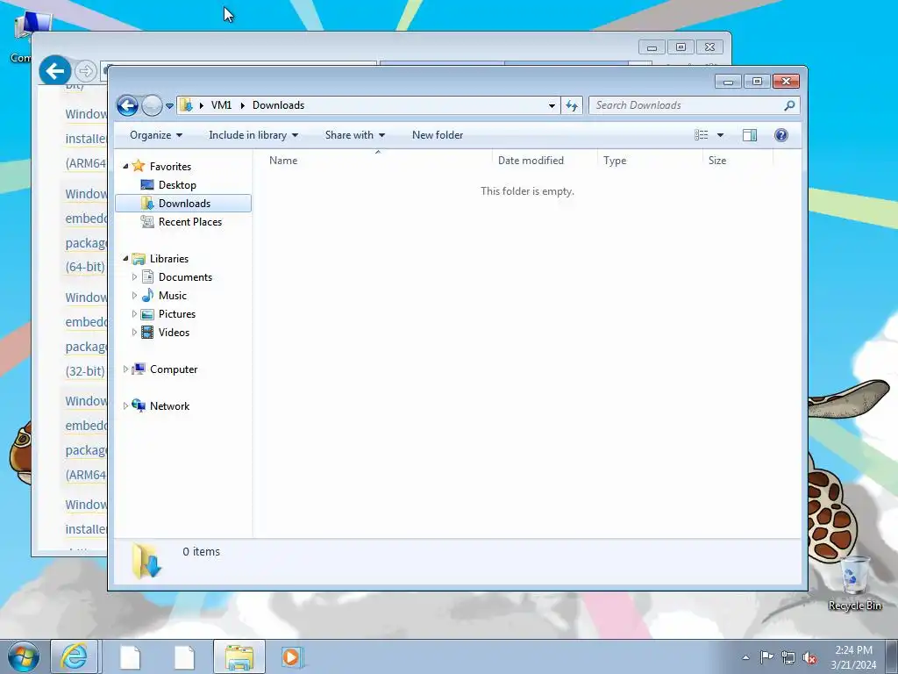Viewport: 898px width, 674px height.
Task: Open Recent Places in Favorites
Action: pyautogui.click(x=189, y=222)
